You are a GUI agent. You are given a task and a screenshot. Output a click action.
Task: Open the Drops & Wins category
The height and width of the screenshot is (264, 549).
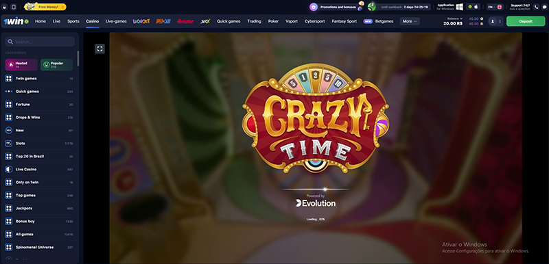point(40,118)
